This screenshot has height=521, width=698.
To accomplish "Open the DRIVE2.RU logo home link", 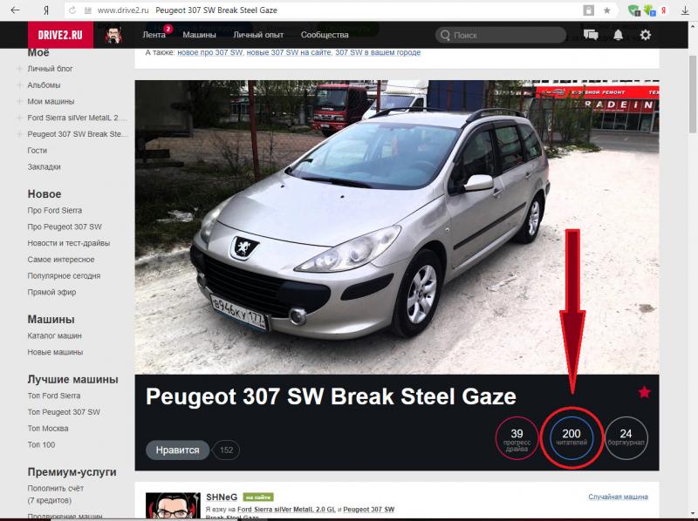I will pos(60,35).
